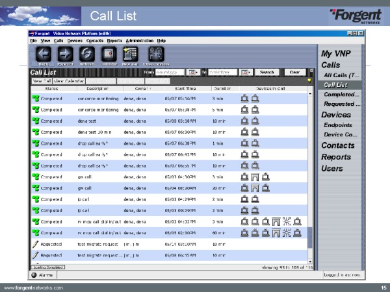Image resolution: width=390 pixels, height=292 pixels.
Task: Sort the list by Start Time column
Action: point(185,88)
